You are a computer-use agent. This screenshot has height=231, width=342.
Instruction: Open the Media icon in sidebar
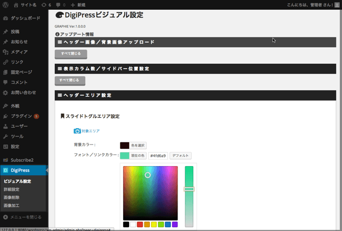[5, 52]
